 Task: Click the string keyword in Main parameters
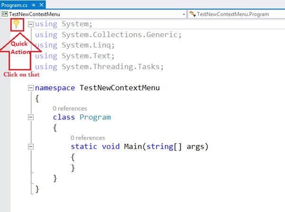pyautogui.click(x=160, y=147)
